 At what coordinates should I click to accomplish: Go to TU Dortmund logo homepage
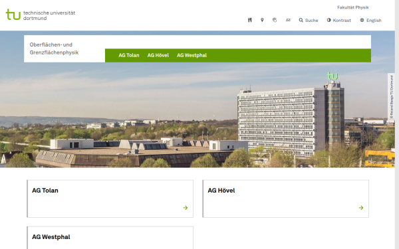(41, 15)
